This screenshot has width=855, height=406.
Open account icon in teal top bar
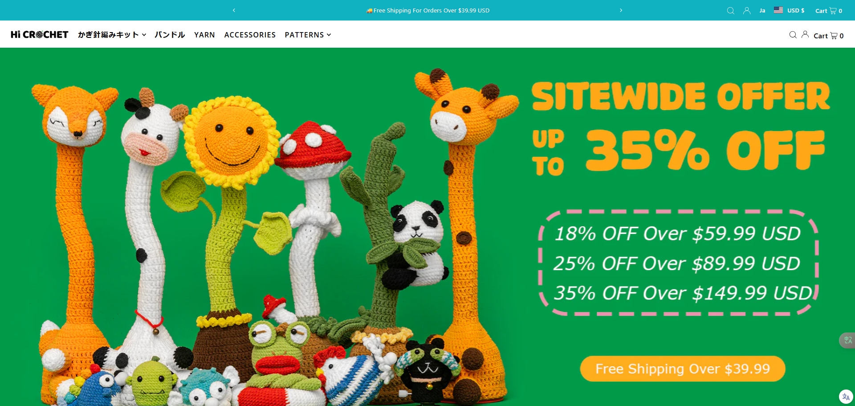(x=747, y=11)
